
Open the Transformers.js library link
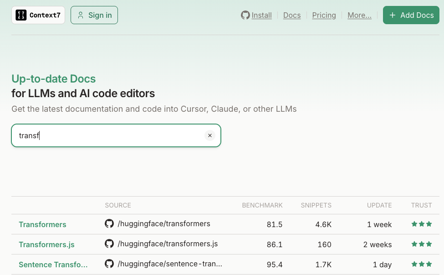pos(46,244)
